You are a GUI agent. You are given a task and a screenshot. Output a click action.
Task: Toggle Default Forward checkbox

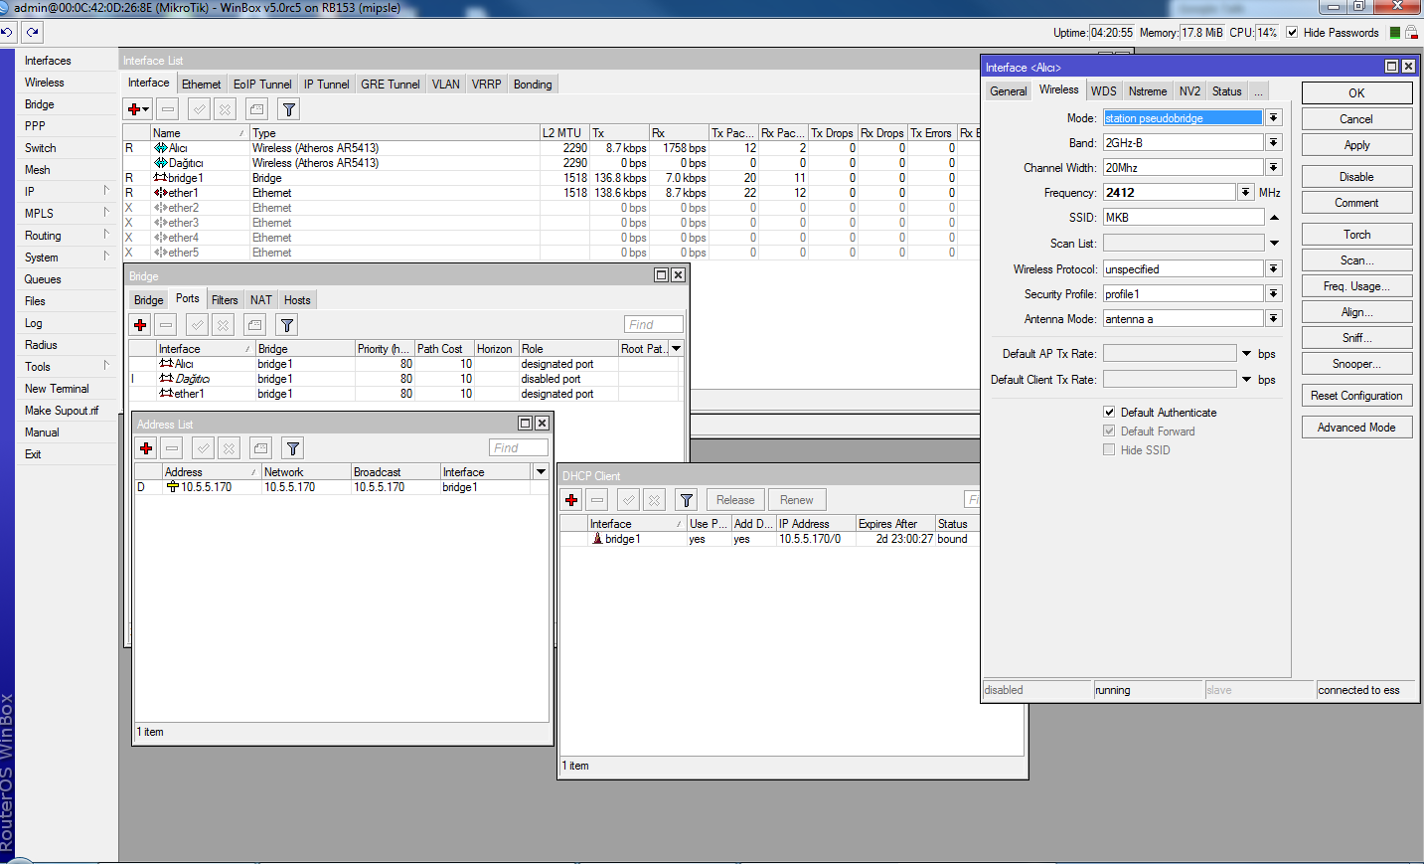pyautogui.click(x=1109, y=431)
